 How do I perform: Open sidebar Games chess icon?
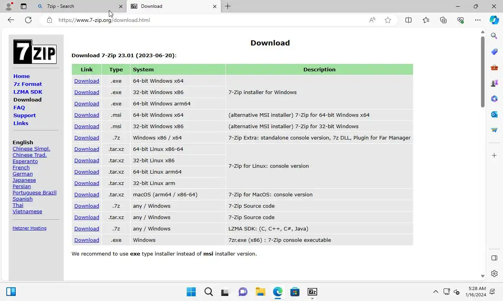(x=494, y=83)
